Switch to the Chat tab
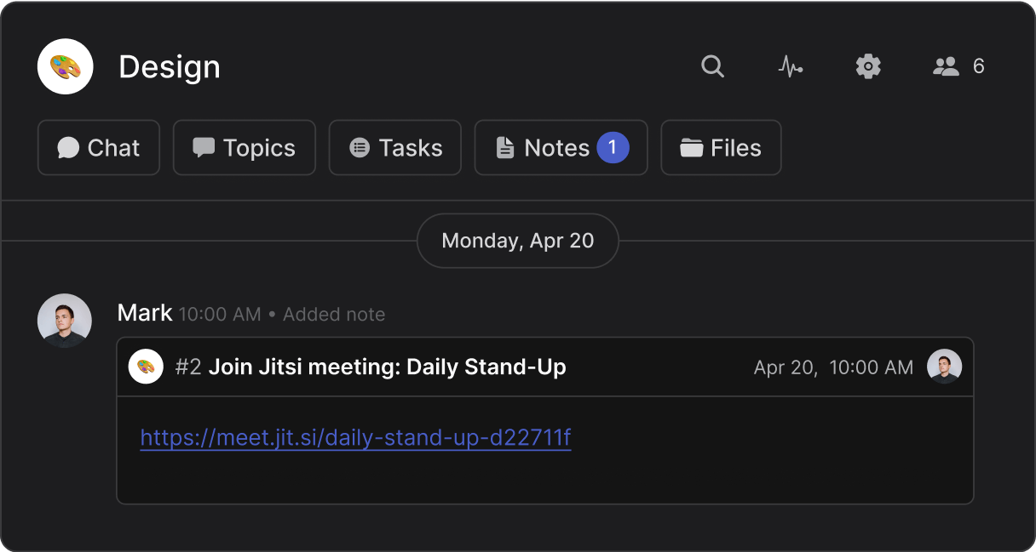The height and width of the screenshot is (552, 1036). pyautogui.click(x=98, y=147)
